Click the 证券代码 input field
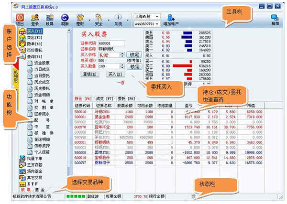The image size is (287, 204). (x=111, y=43)
